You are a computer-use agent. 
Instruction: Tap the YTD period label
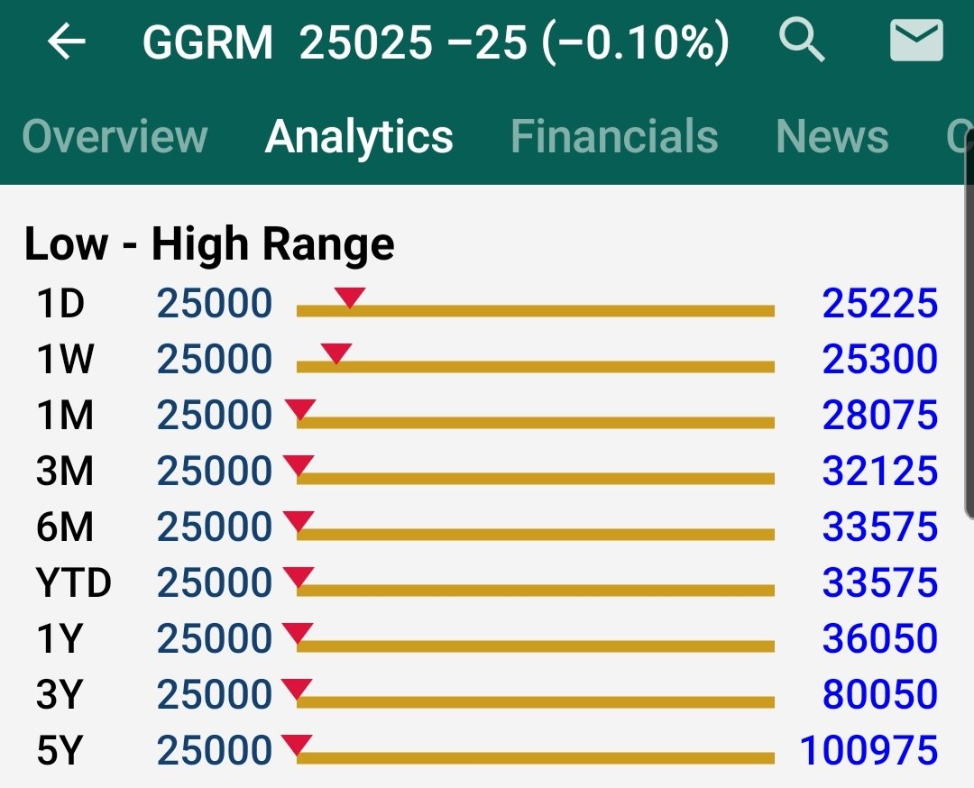pos(73,582)
